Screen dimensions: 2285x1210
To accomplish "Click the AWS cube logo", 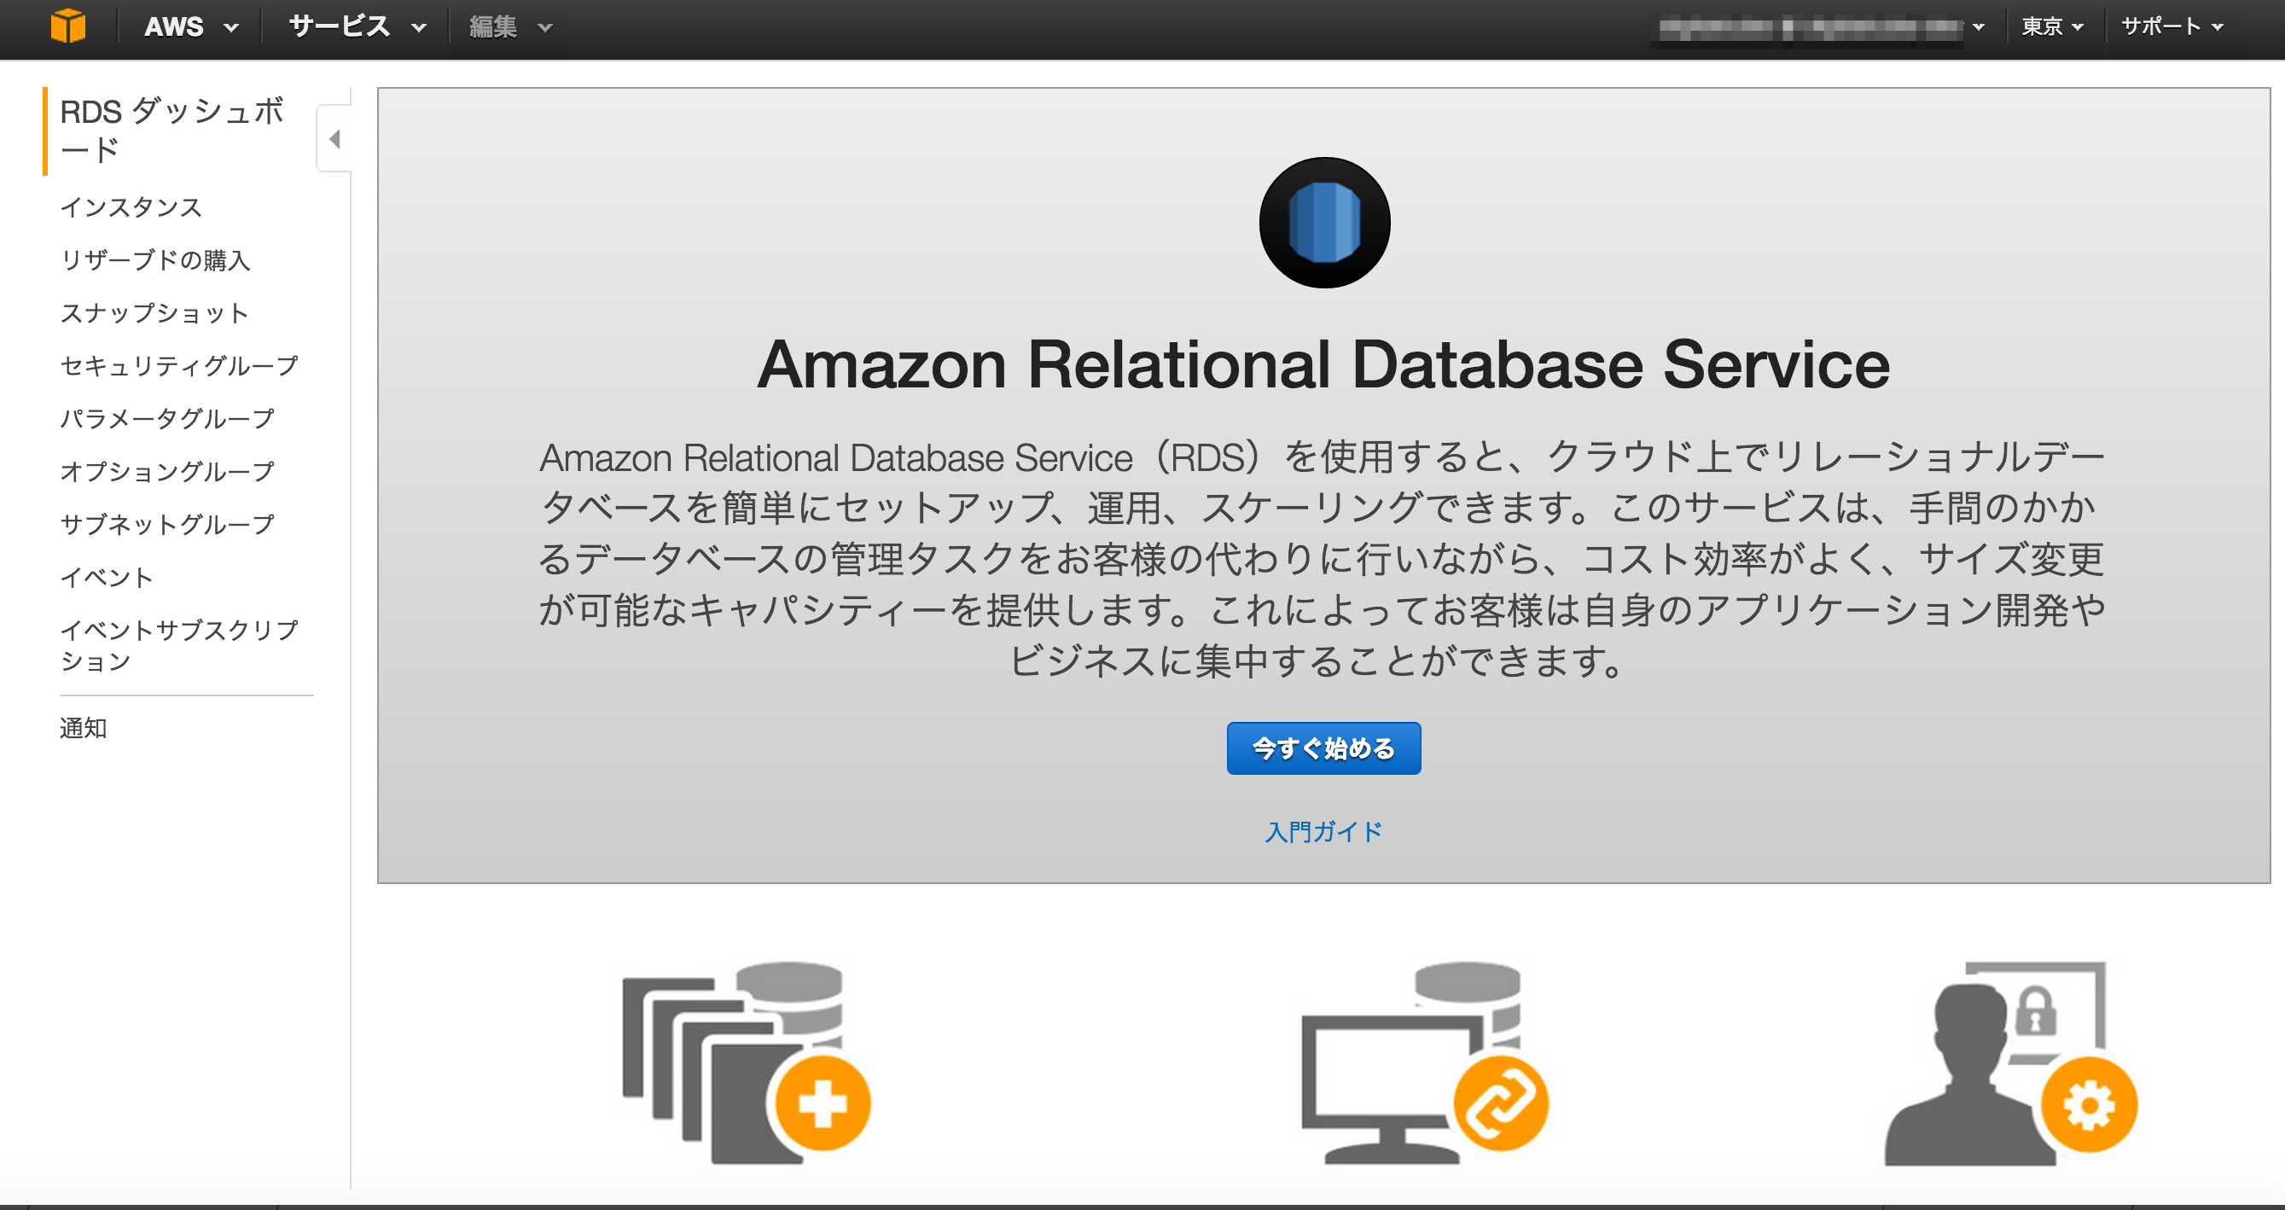I will pos(69,26).
